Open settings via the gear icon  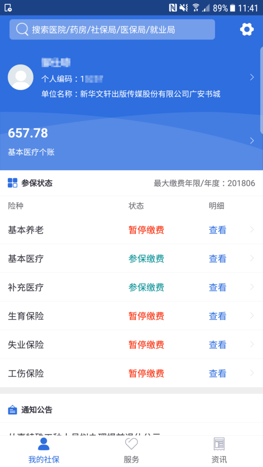click(x=246, y=30)
